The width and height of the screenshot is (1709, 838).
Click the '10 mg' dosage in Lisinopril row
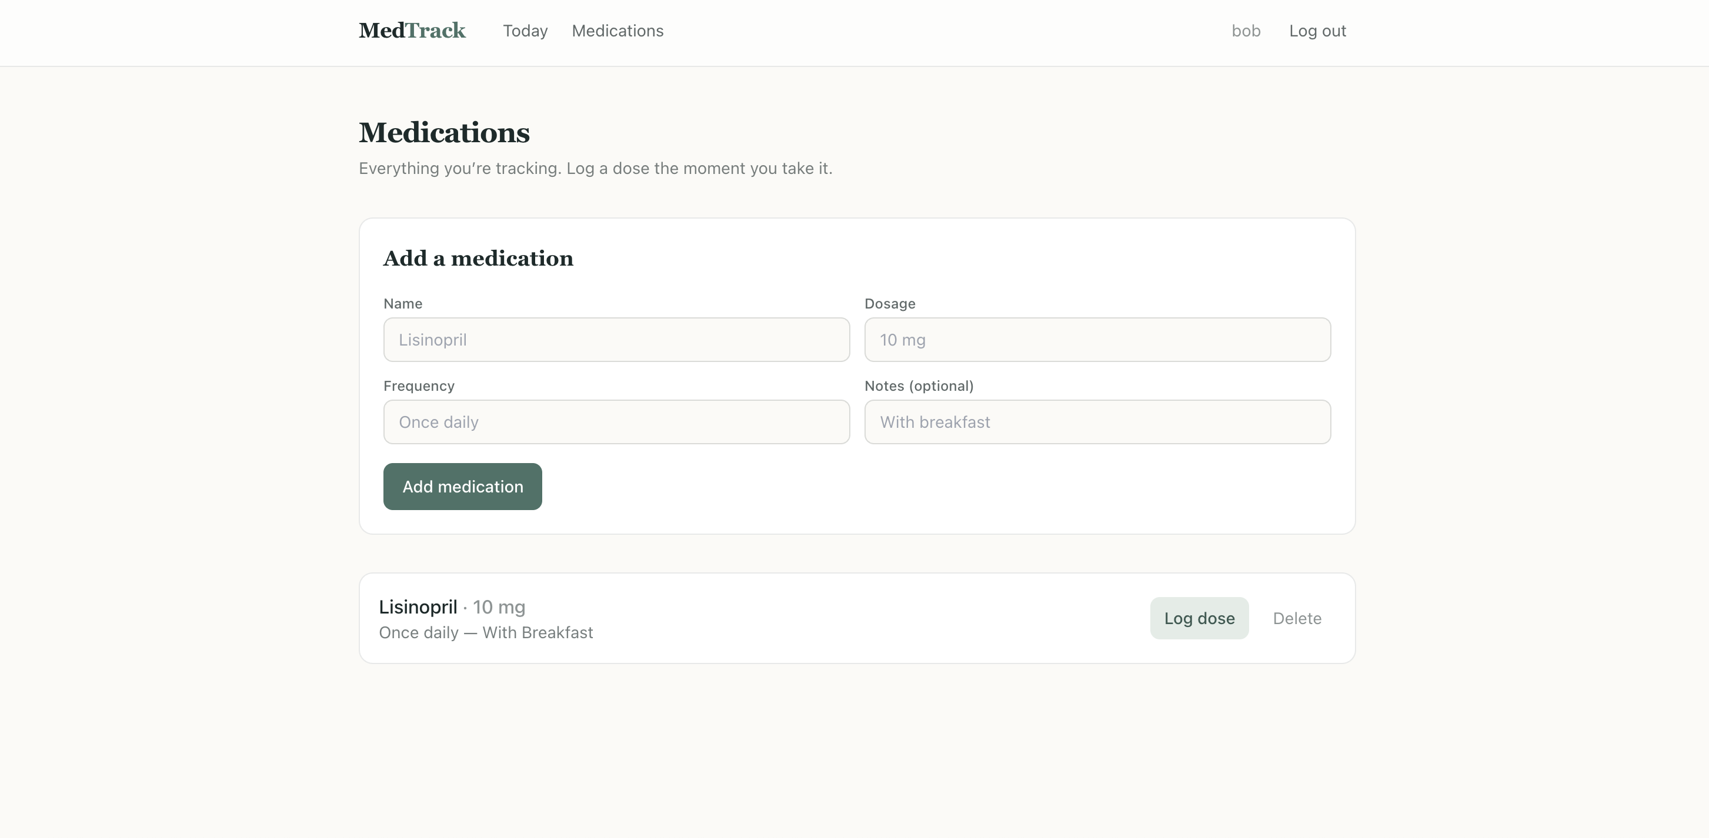(x=498, y=607)
